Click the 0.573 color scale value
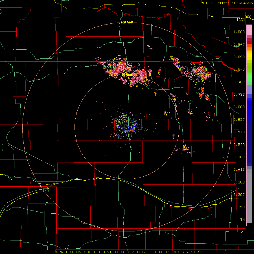 coord(239,132)
